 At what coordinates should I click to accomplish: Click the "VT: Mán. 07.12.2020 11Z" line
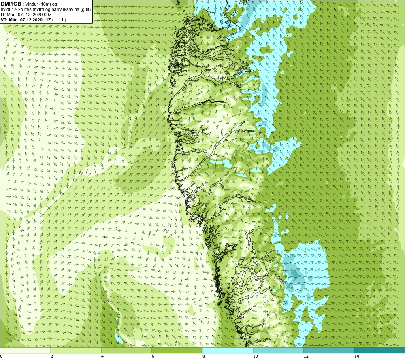pyautogui.click(x=26, y=20)
